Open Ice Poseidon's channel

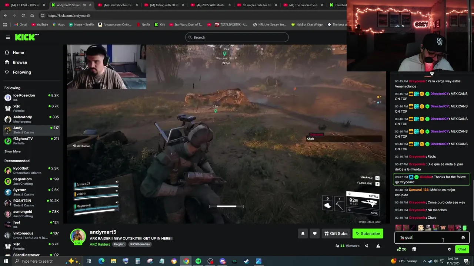point(32,98)
